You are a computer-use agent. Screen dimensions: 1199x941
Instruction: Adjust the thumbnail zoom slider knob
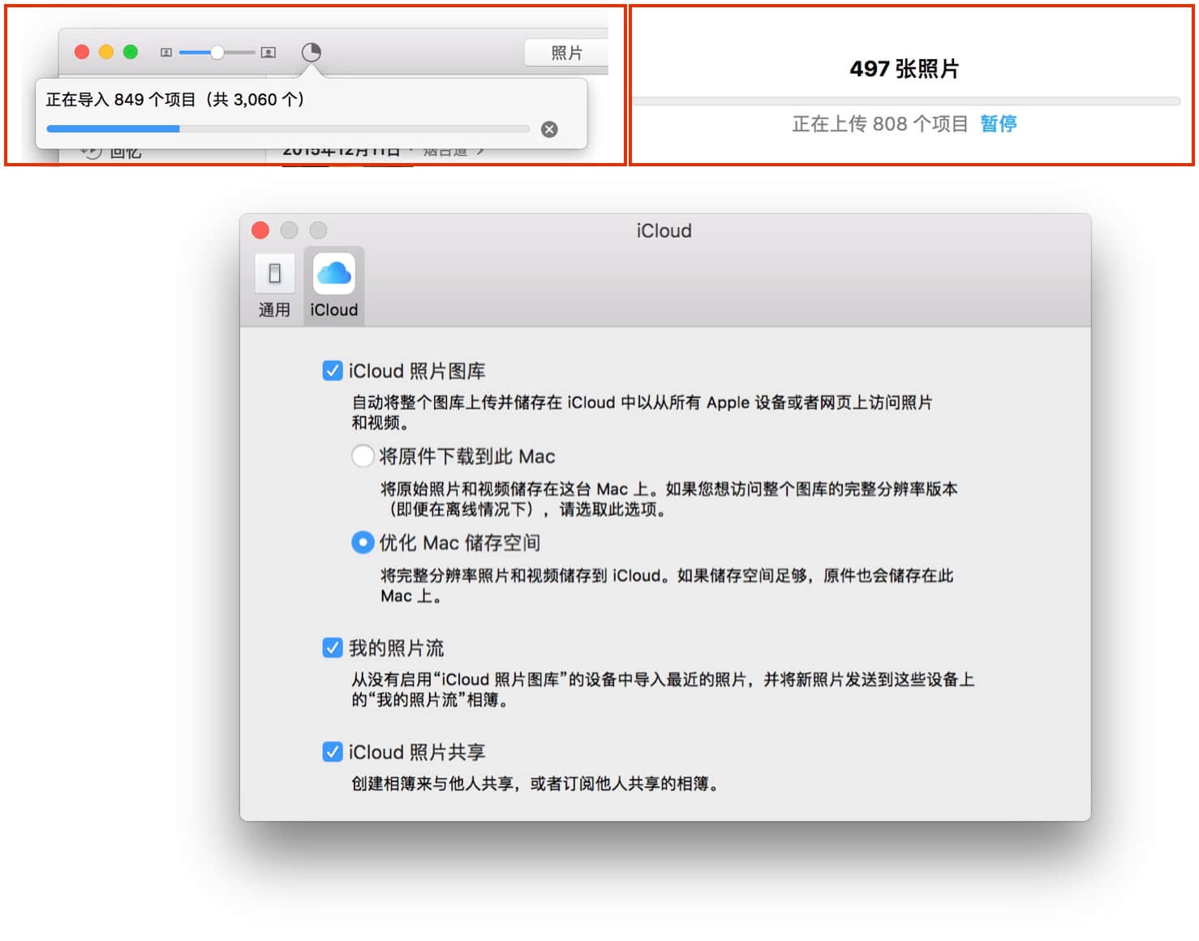(217, 53)
